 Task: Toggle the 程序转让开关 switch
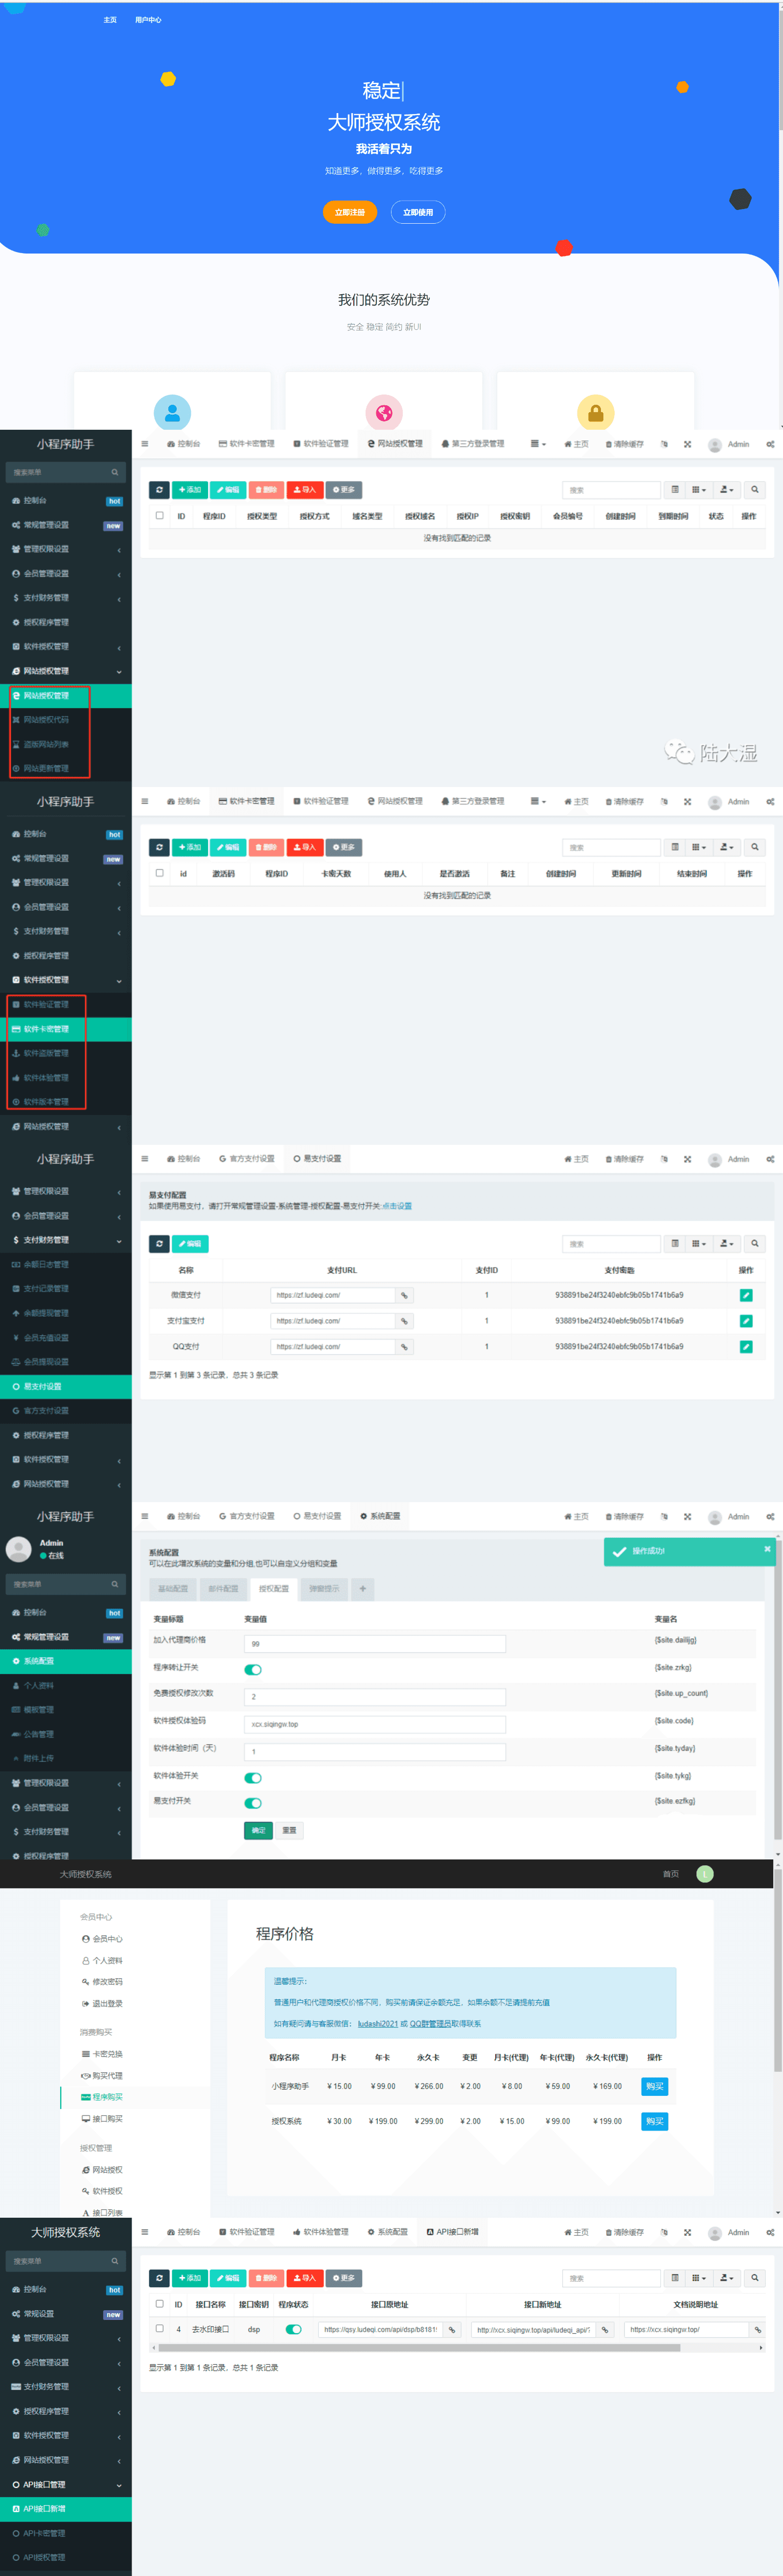coord(253,1669)
